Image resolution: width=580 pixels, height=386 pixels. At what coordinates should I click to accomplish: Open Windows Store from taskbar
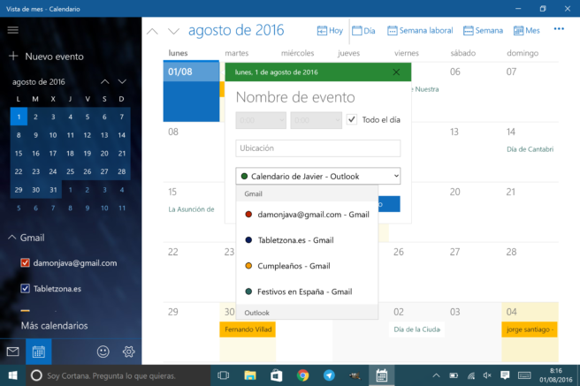(x=277, y=375)
